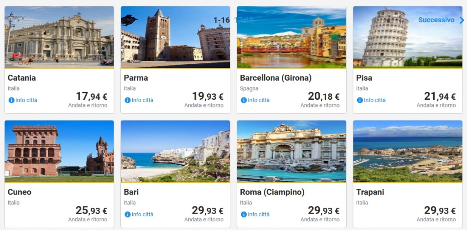Open the info icon for Barcellona (Girona)

[x=244, y=100]
